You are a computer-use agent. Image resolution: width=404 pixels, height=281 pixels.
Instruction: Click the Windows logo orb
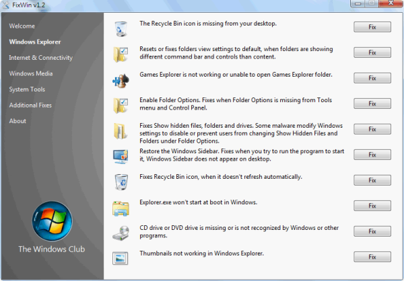(x=53, y=221)
